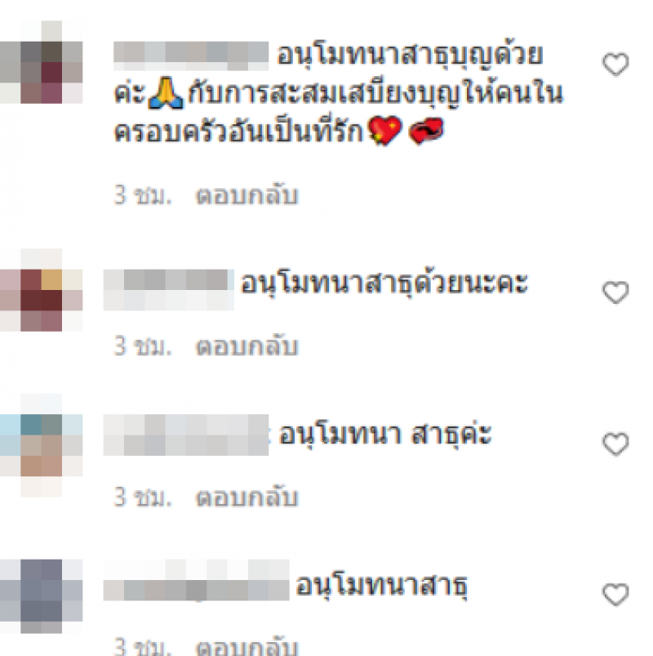Screen dimensions: 653x656
Task: Click the red heart emoji in the first comment
Action: coord(384,131)
